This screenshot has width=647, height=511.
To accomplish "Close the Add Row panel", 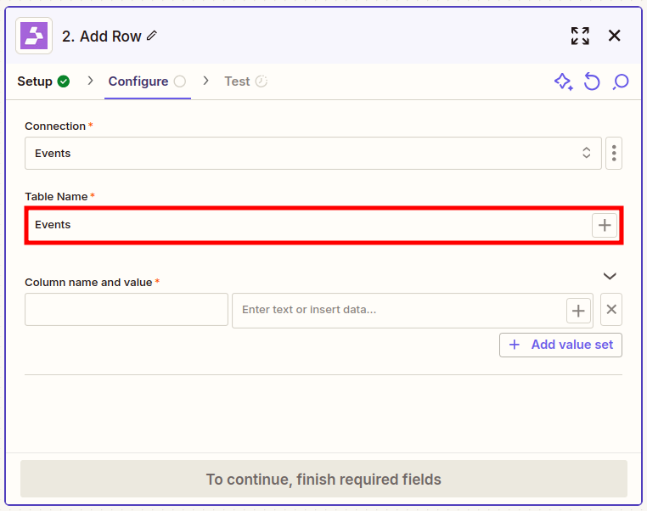I will click(614, 36).
